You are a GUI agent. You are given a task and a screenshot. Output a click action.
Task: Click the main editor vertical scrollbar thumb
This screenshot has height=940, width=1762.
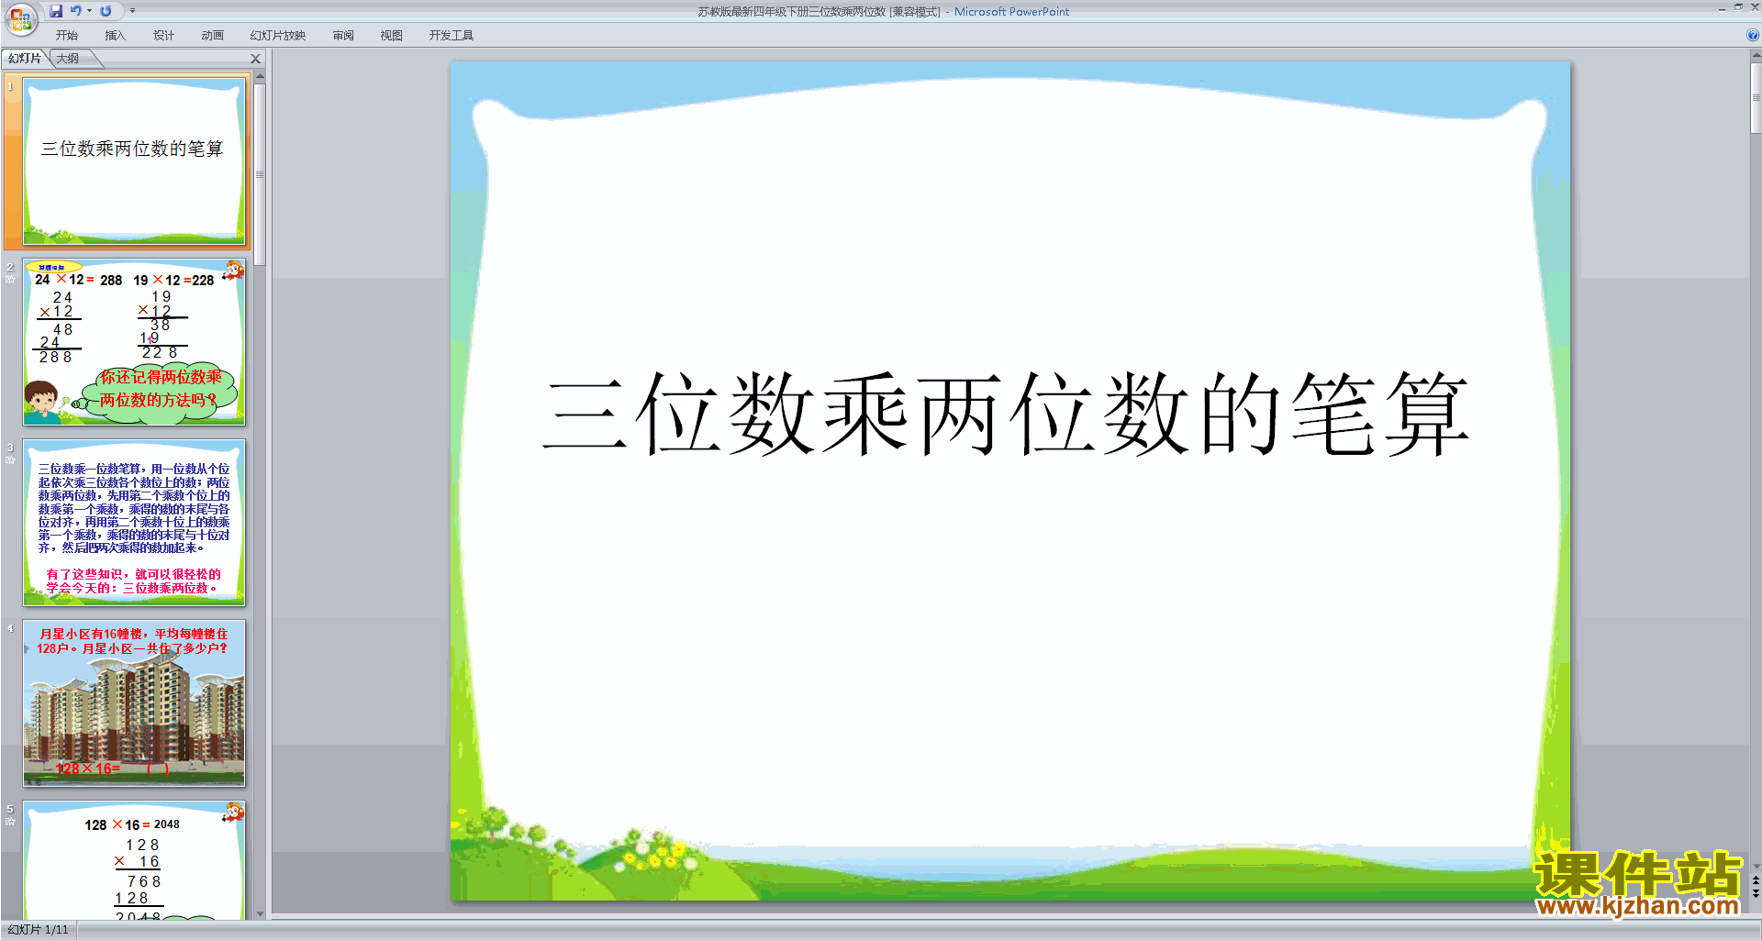(x=1756, y=96)
